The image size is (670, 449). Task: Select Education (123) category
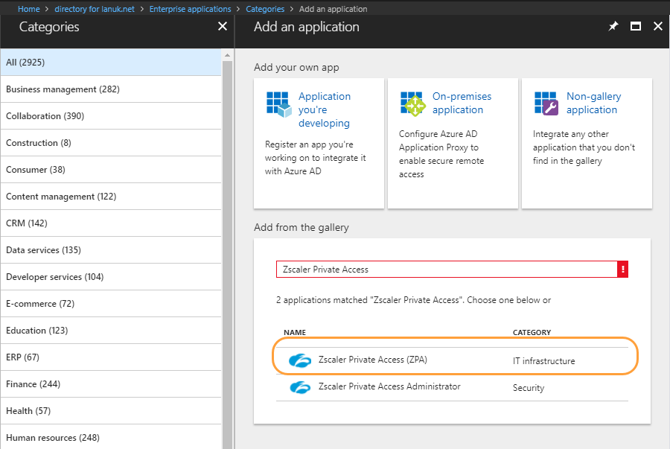click(111, 331)
